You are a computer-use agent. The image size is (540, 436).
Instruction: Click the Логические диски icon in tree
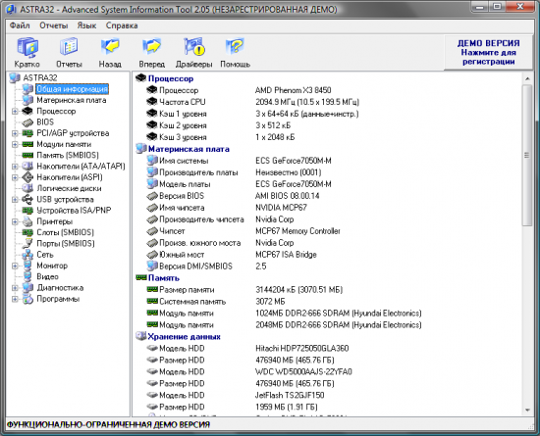[27, 188]
